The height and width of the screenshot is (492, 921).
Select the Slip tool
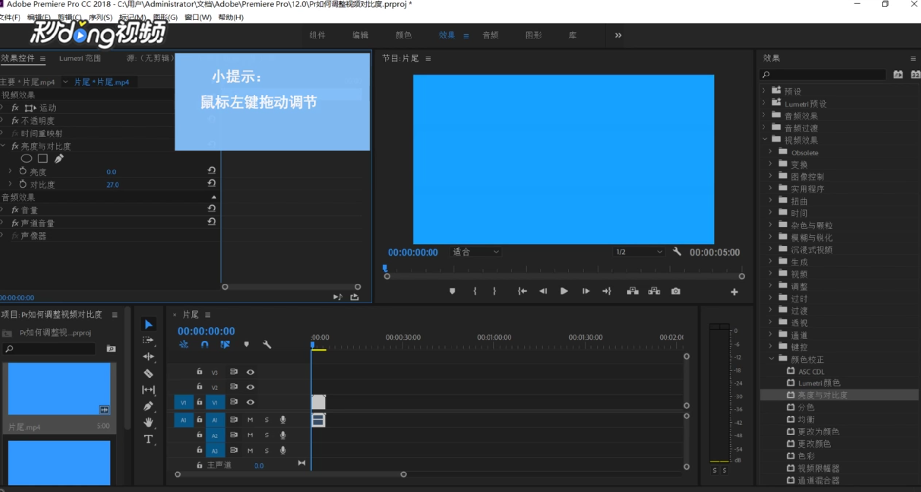click(148, 390)
